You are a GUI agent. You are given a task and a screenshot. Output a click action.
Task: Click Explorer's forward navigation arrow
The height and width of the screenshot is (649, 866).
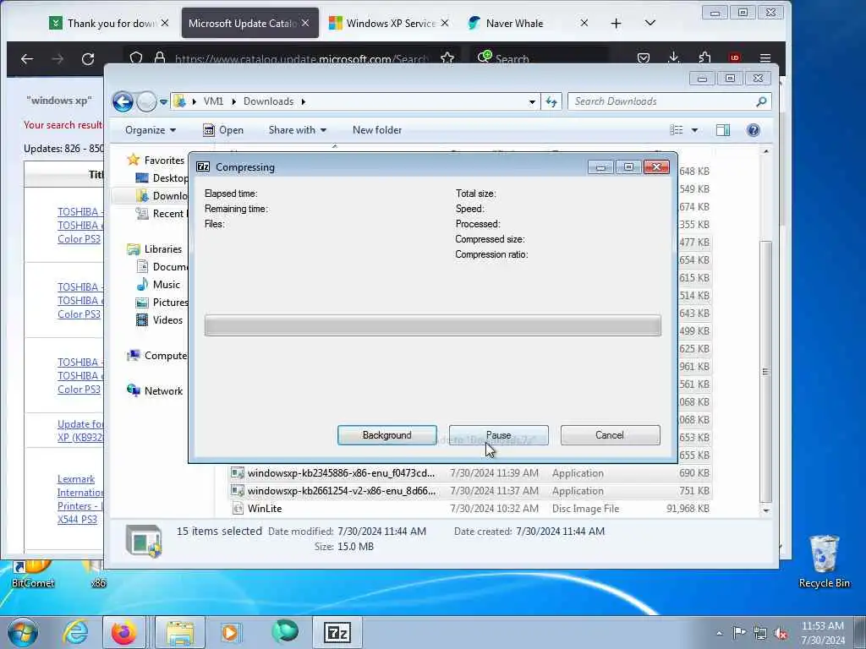[x=146, y=101]
